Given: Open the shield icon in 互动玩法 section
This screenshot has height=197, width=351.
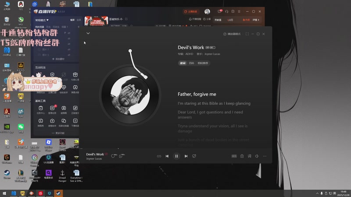Looking at the screenshot, I should pos(52,74).
